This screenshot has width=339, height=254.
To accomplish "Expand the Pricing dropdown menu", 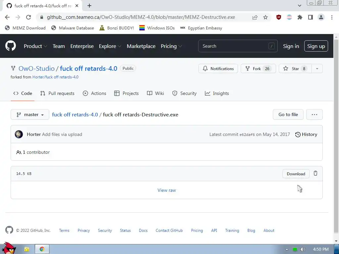I will [x=171, y=46].
